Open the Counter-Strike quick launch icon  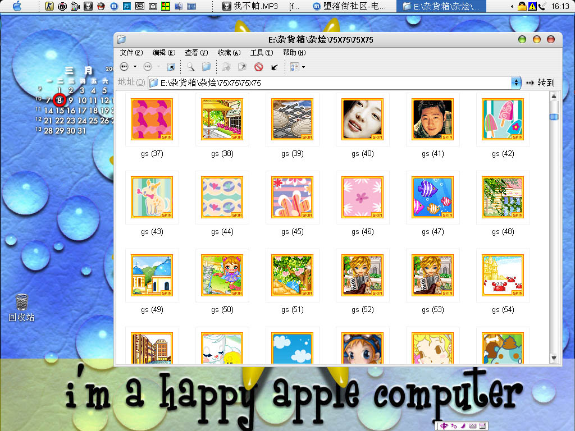click(49, 6)
